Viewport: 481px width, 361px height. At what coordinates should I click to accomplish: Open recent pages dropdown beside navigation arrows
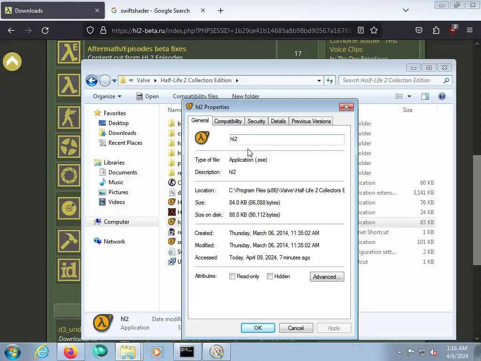tap(114, 81)
